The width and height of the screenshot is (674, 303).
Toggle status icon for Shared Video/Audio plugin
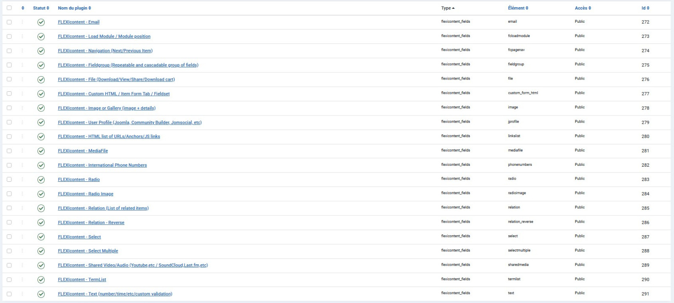coord(41,266)
